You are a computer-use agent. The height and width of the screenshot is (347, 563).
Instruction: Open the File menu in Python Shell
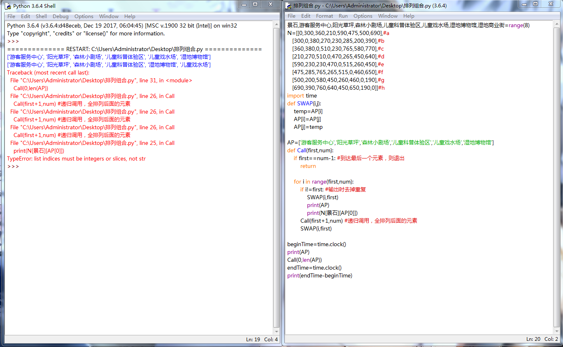coord(11,16)
